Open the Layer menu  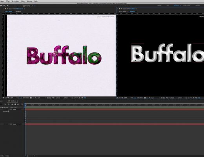[x=2, y=1]
